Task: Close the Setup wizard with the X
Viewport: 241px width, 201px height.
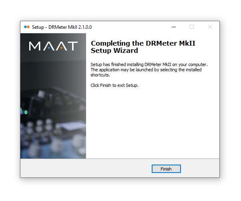Action: [210, 27]
